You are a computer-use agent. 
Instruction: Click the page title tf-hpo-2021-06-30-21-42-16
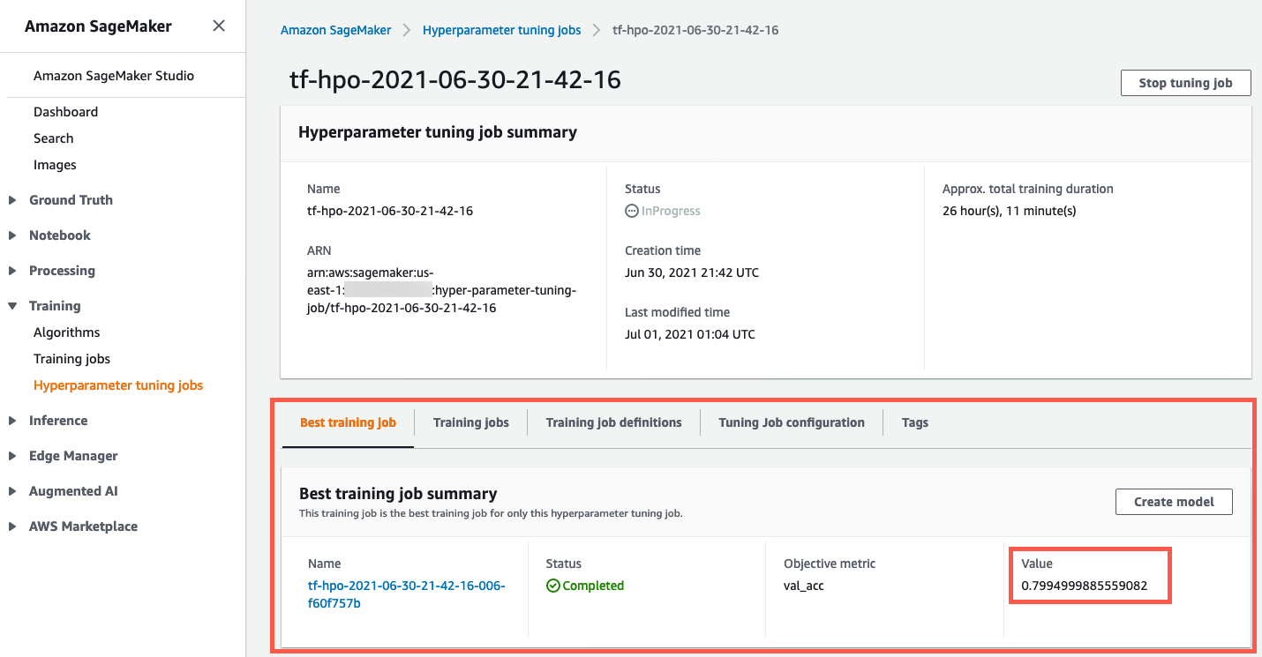(x=455, y=80)
